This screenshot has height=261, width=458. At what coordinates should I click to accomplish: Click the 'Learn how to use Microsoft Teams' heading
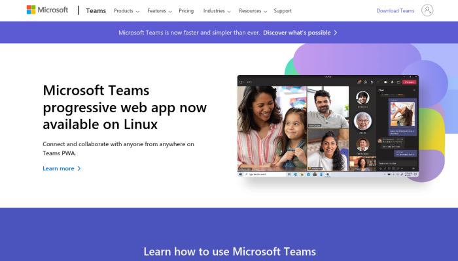pyautogui.click(x=230, y=251)
